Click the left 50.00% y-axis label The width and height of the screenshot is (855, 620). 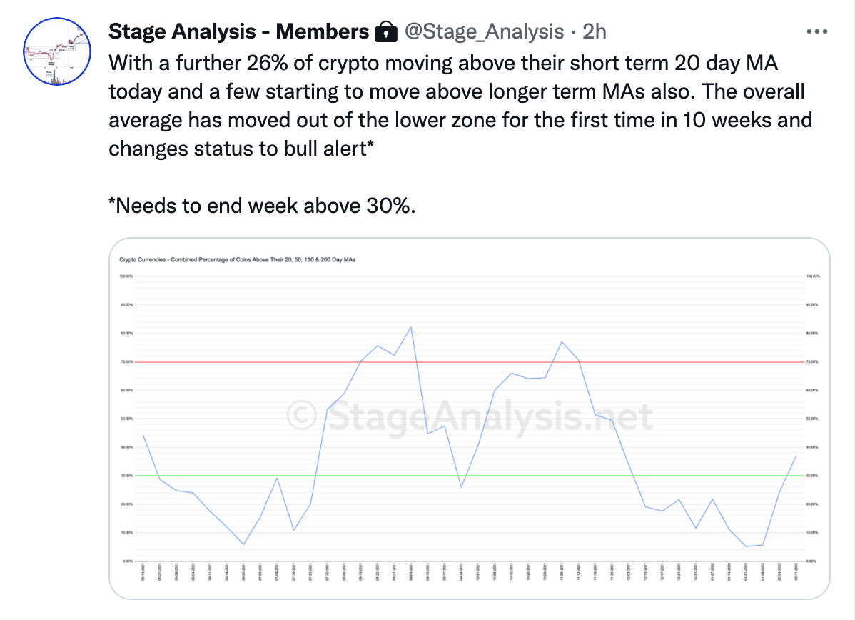126,419
